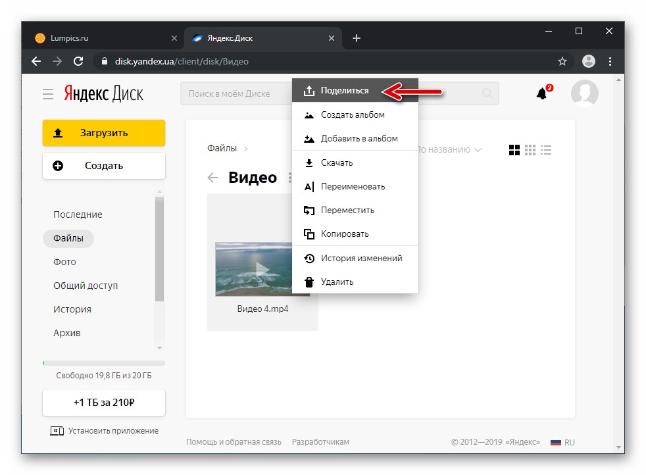The height and width of the screenshot is (475, 646).
Task: Click Скачать to download file
Action: [355, 162]
